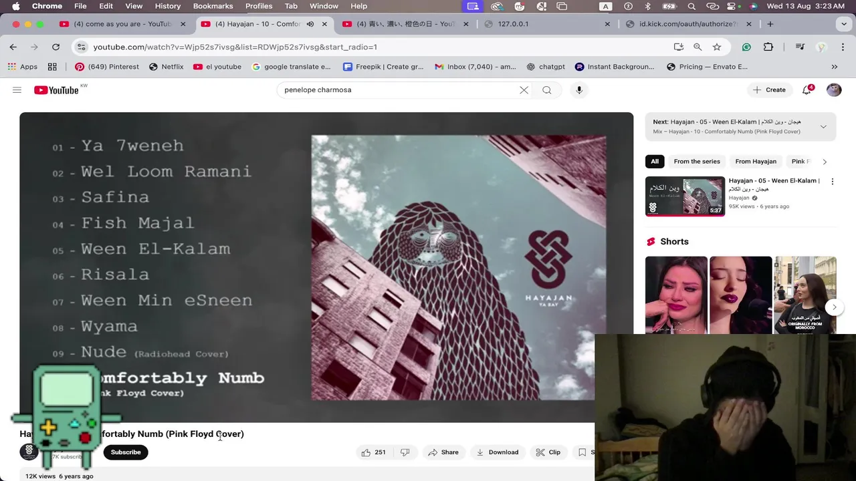Click the install/cast screen icon in address bar
Image resolution: width=856 pixels, height=481 pixels.
click(x=679, y=47)
